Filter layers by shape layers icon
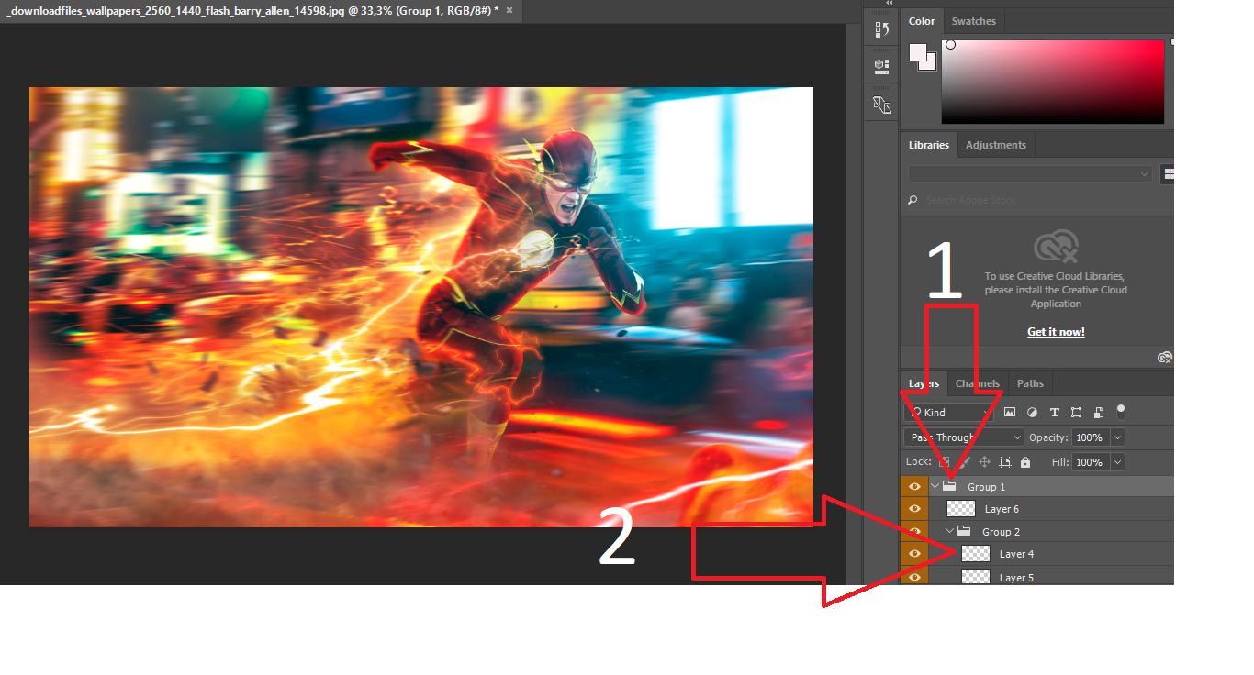Viewport: 1254px width, 675px height. pos(1076,413)
